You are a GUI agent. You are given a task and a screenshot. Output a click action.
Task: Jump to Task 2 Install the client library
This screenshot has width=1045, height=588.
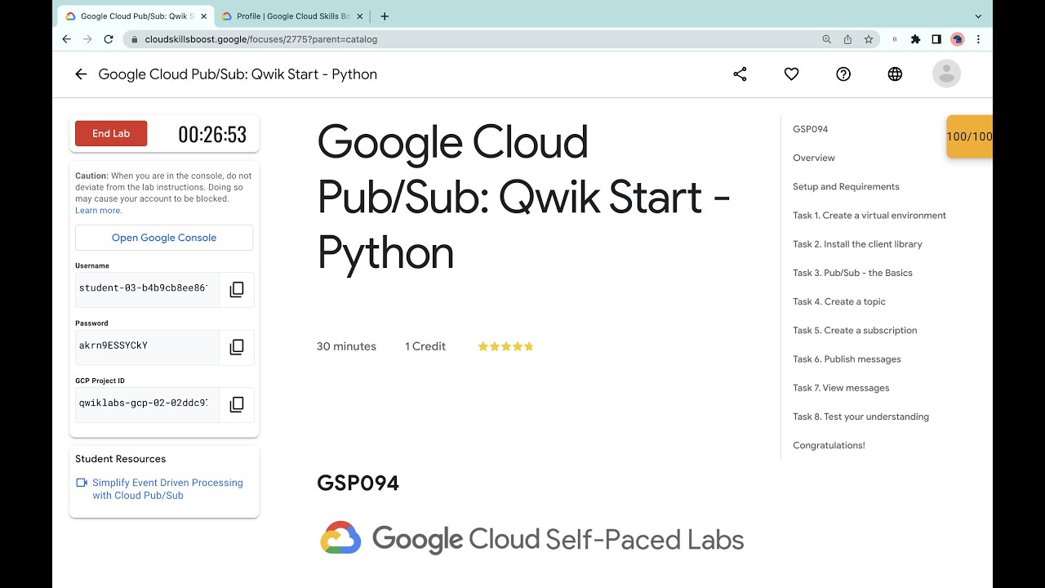coord(857,244)
